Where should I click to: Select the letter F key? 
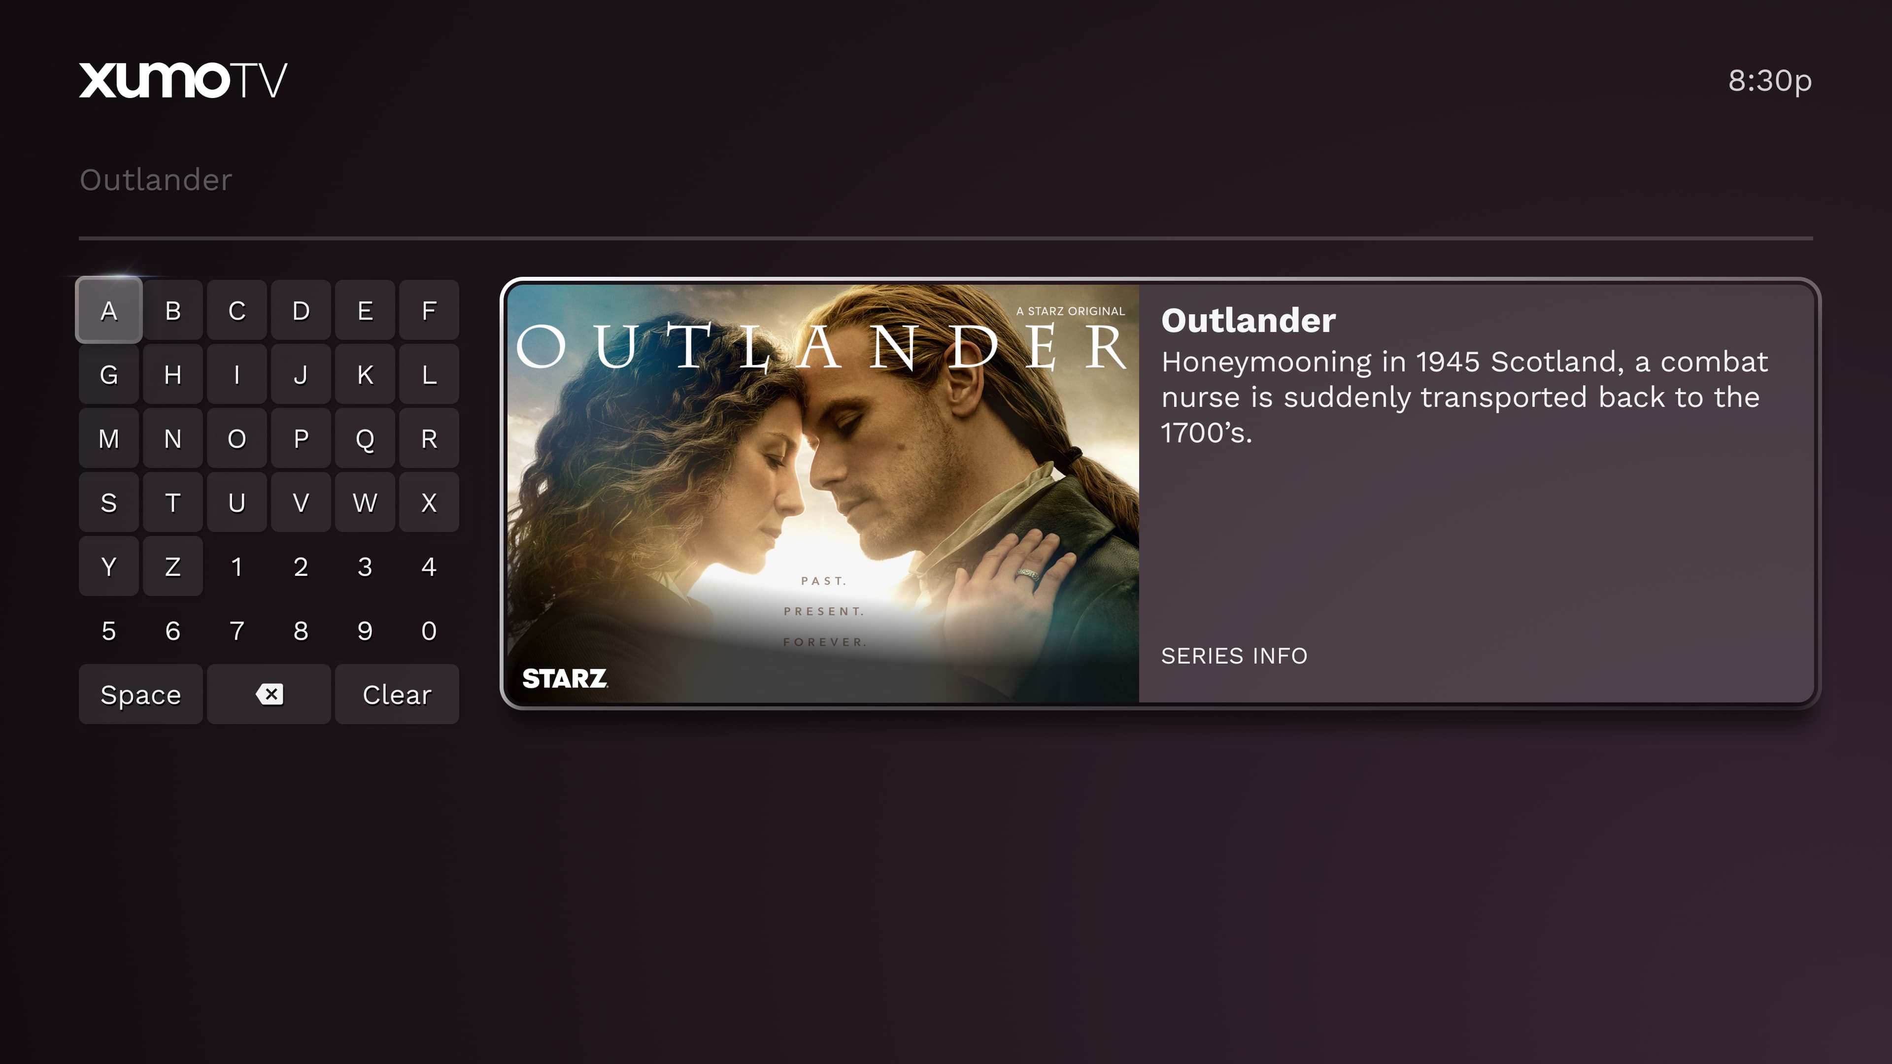click(x=429, y=310)
